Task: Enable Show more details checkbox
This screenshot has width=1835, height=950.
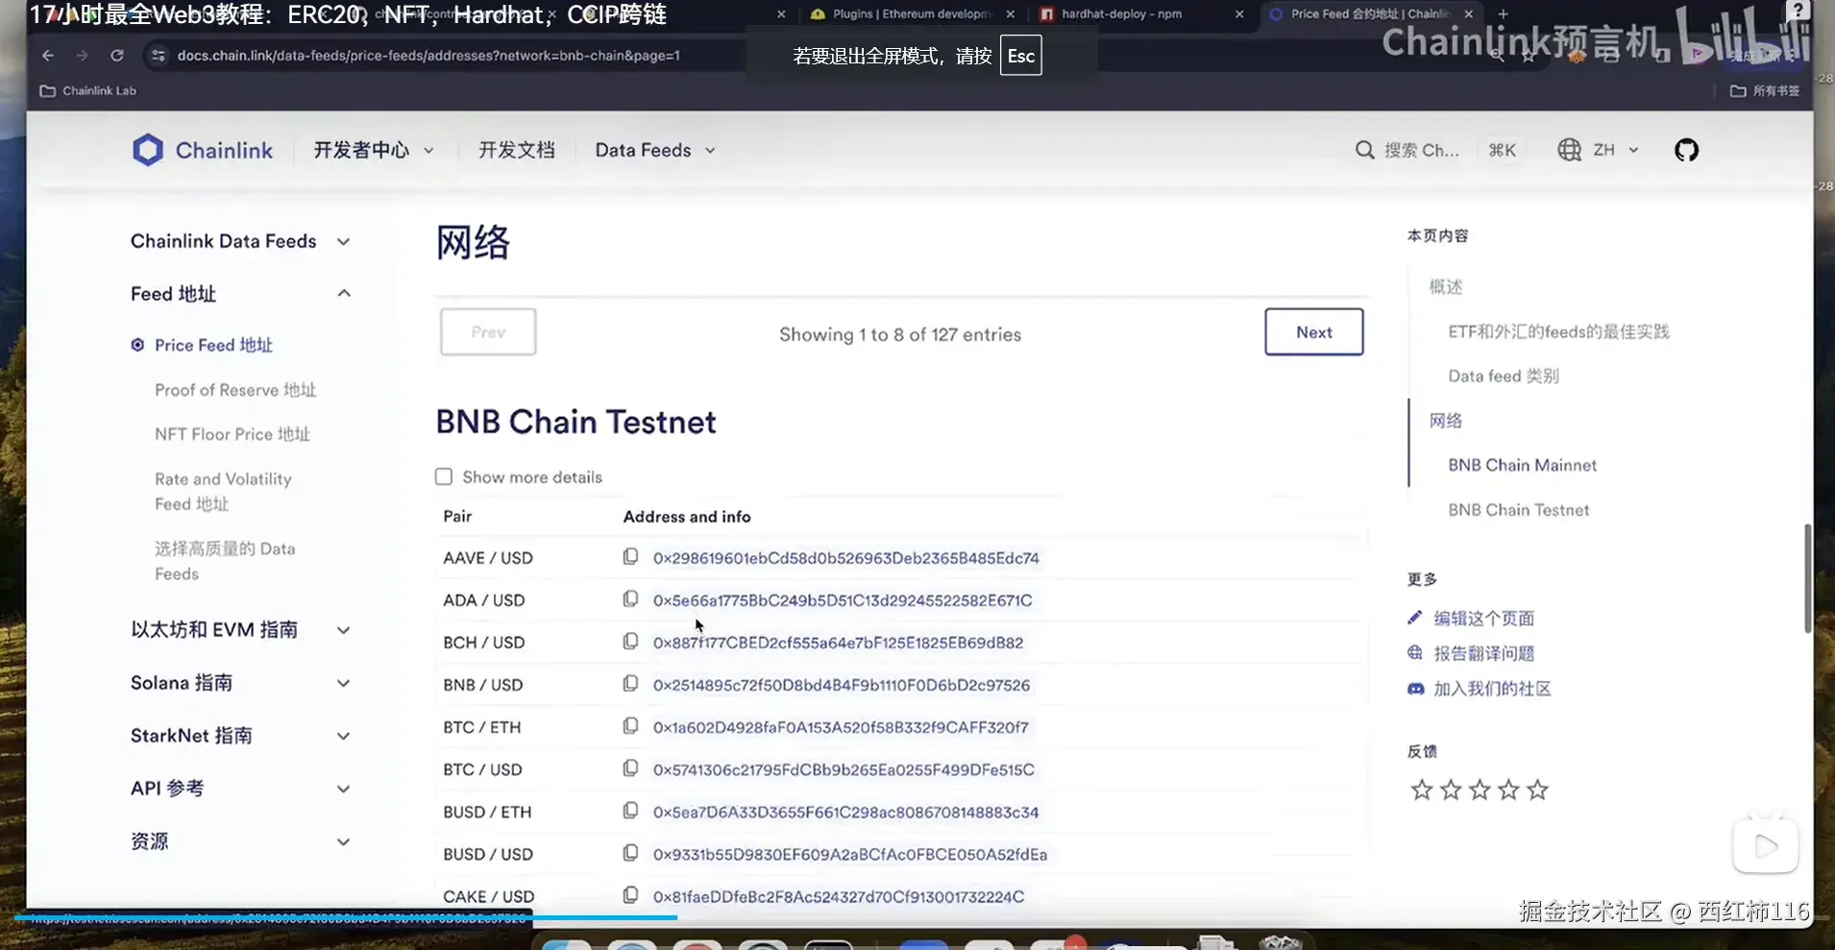Action: tap(443, 476)
